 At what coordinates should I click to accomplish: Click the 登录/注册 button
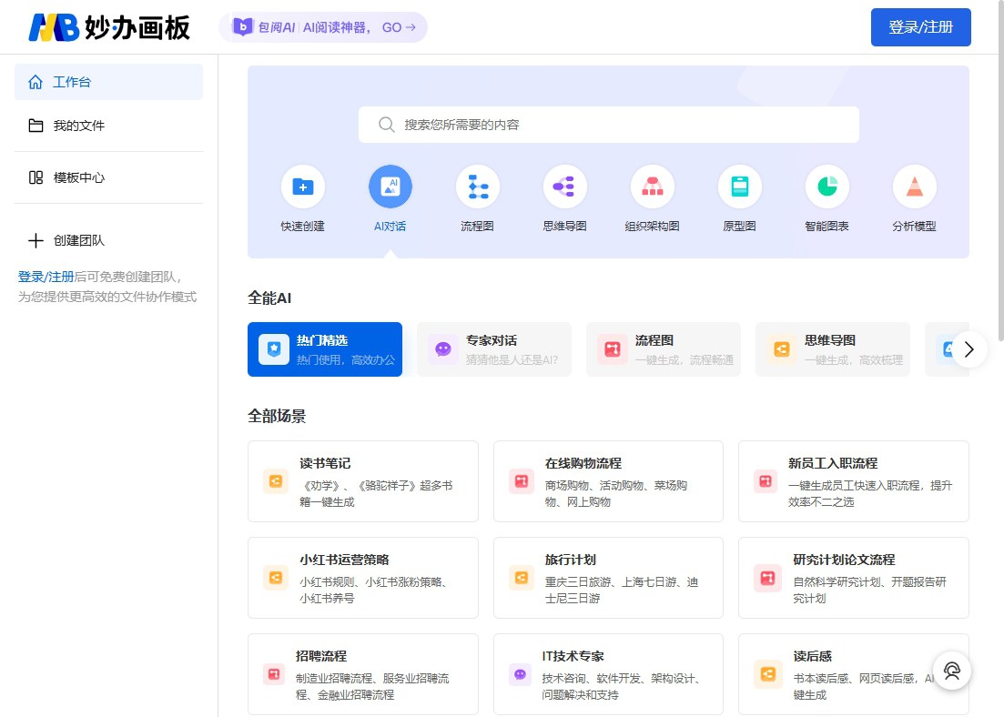(x=920, y=27)
